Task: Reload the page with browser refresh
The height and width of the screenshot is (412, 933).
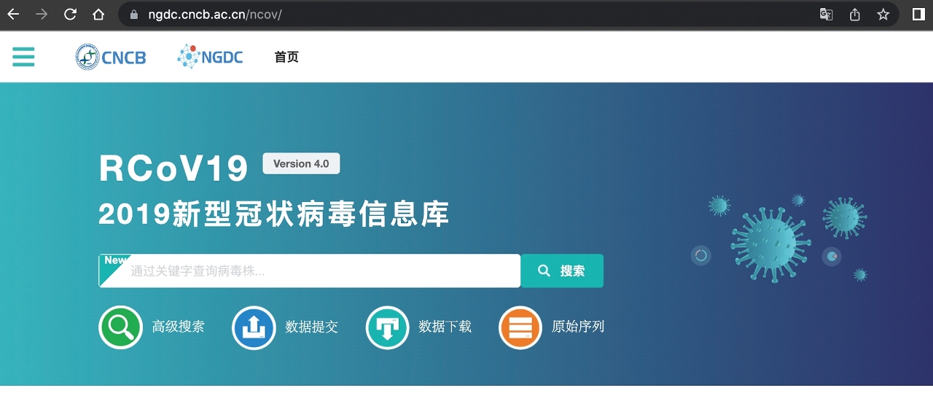Action: (70, 15)
